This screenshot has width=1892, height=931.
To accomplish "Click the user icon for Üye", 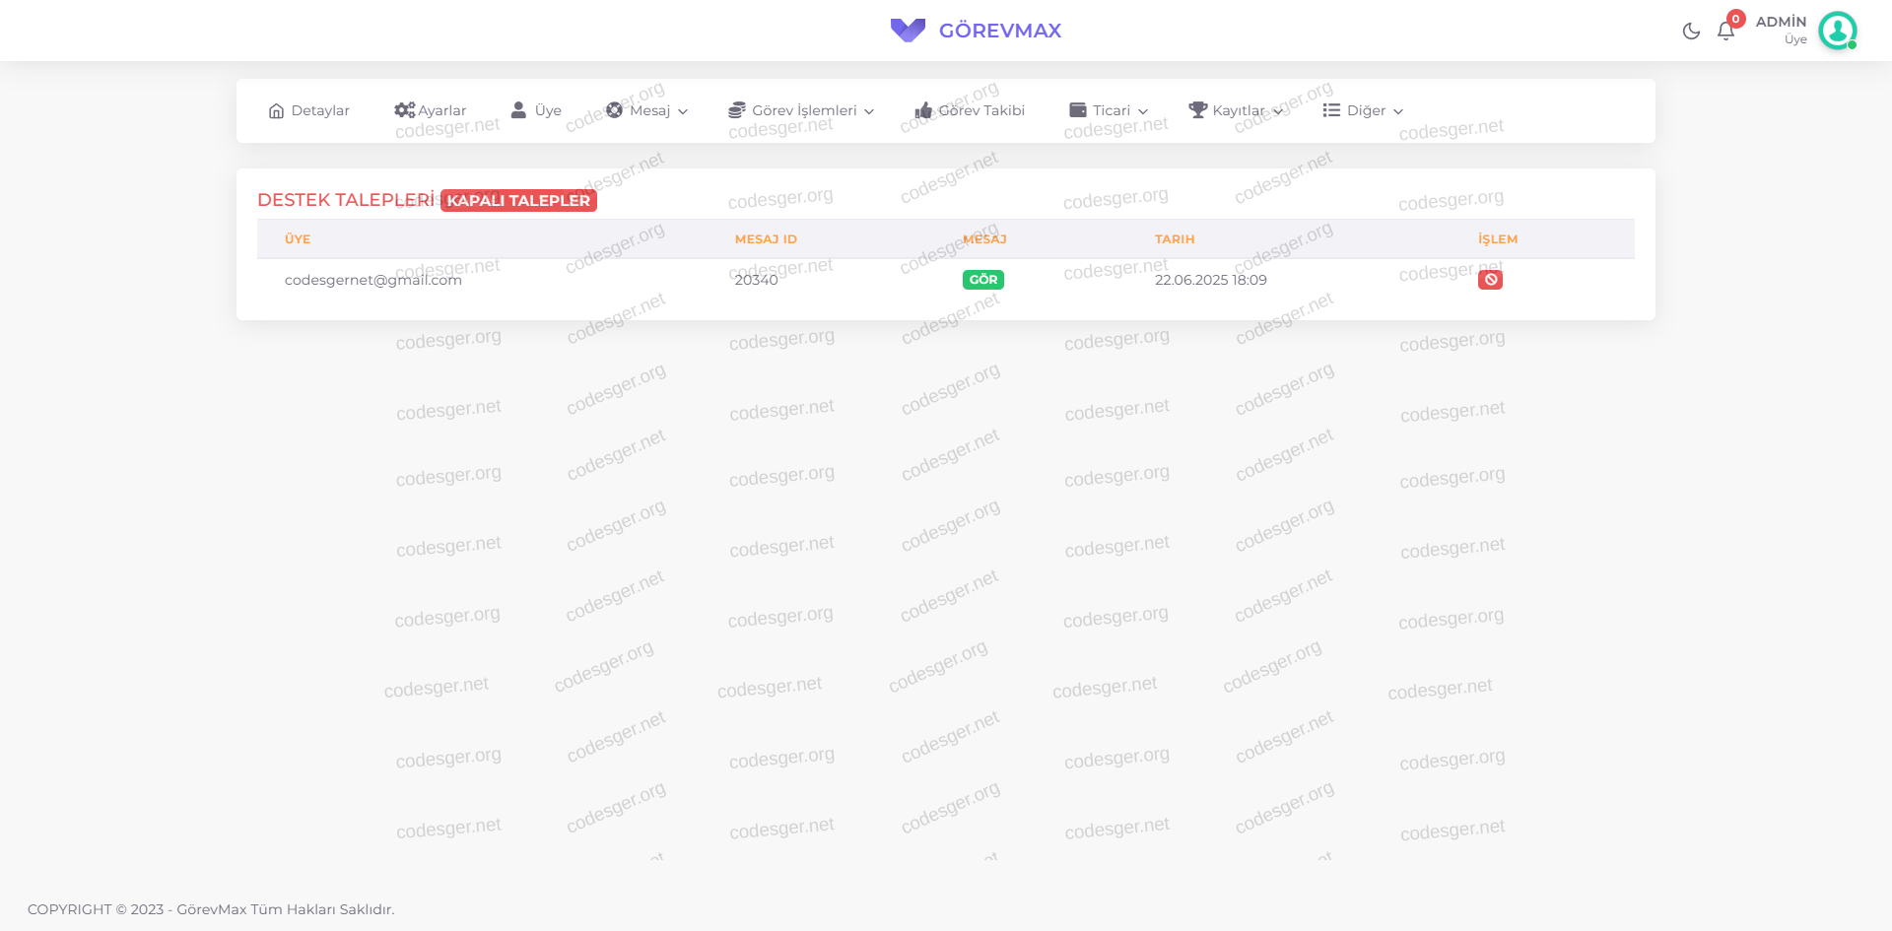I will pyautogui.click(x=518, y=110).
